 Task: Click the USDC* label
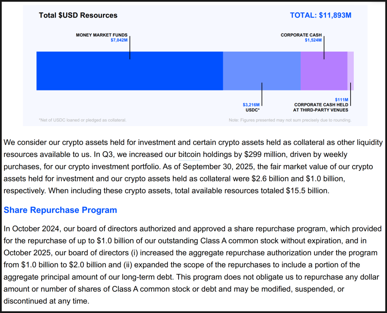252,110
